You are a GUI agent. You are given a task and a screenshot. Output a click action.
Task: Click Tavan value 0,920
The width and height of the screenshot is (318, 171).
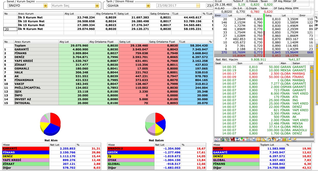(x=268, y=5)
